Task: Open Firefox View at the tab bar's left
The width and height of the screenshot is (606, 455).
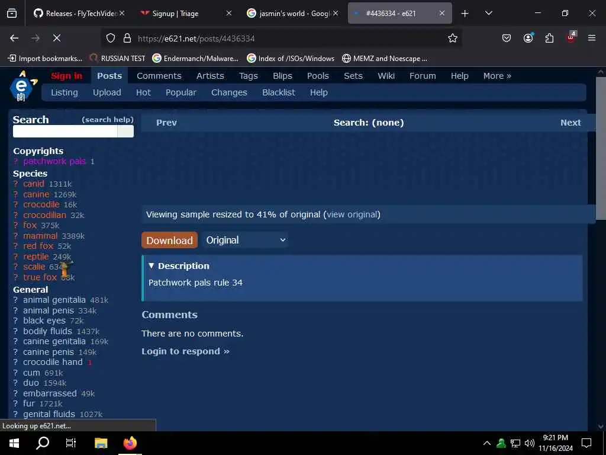Action: (x=12, y=13)
